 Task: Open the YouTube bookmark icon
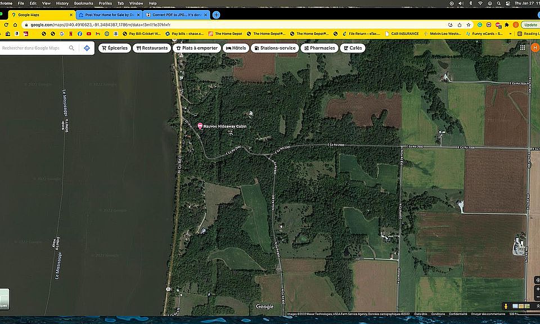89,34
